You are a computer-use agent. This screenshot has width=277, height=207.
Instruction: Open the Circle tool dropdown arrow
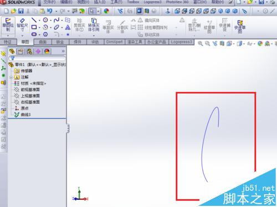[50, 21]
